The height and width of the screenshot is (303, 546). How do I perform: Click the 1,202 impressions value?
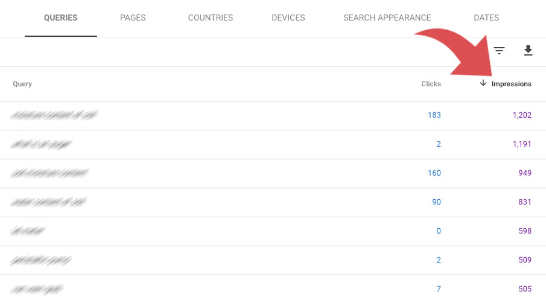pyautogui.click(x=522, y=115)
